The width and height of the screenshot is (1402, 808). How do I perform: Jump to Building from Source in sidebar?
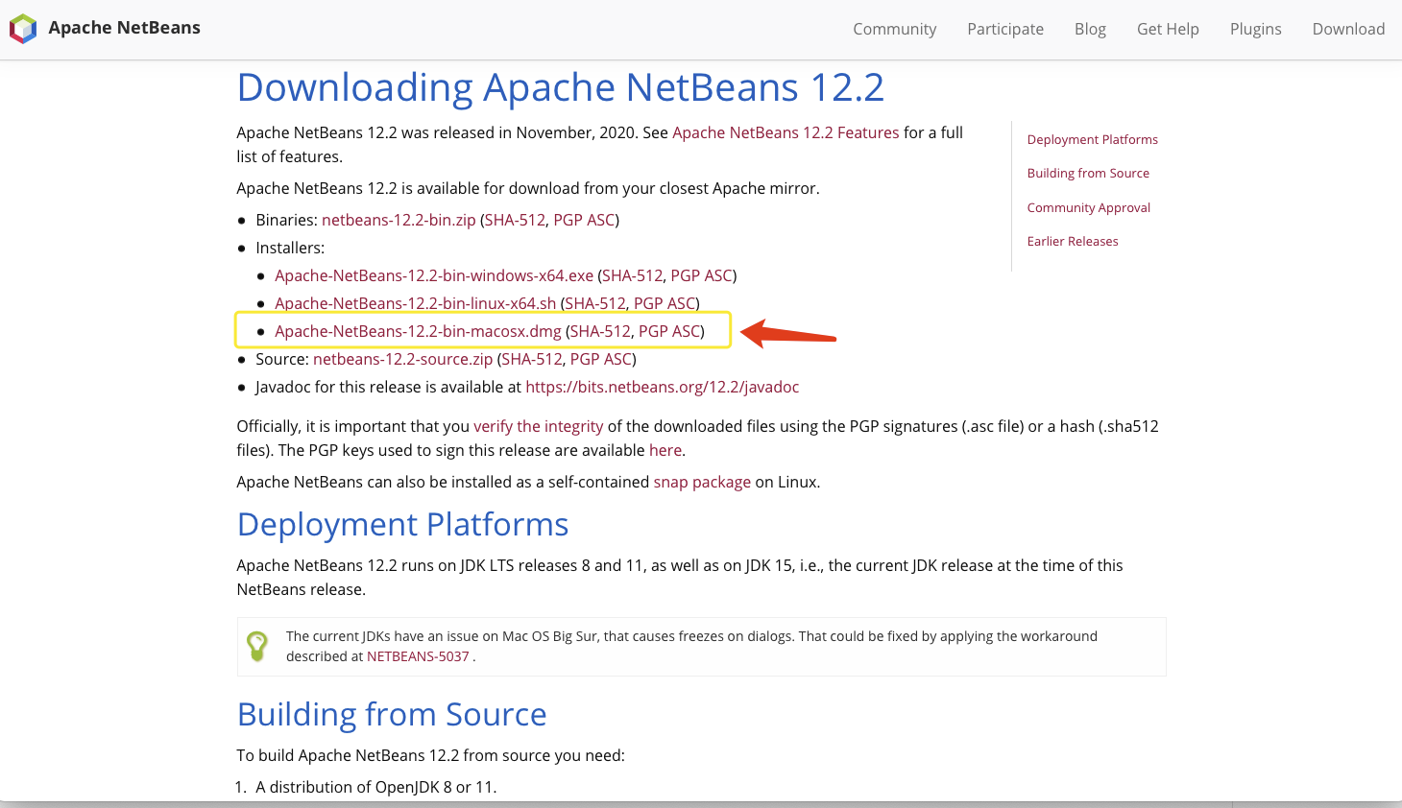pos(1088,173)
